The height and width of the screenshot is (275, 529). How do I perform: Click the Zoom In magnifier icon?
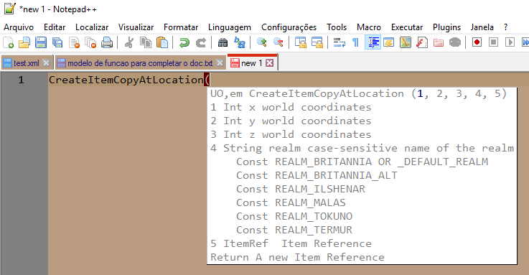[x=261, y=42]
